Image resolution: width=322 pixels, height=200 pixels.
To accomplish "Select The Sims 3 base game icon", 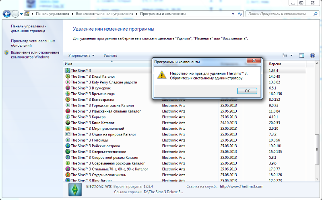I will tap(68, 71).
